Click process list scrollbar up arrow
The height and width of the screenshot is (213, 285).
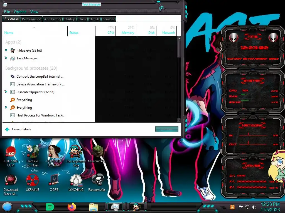179,38
